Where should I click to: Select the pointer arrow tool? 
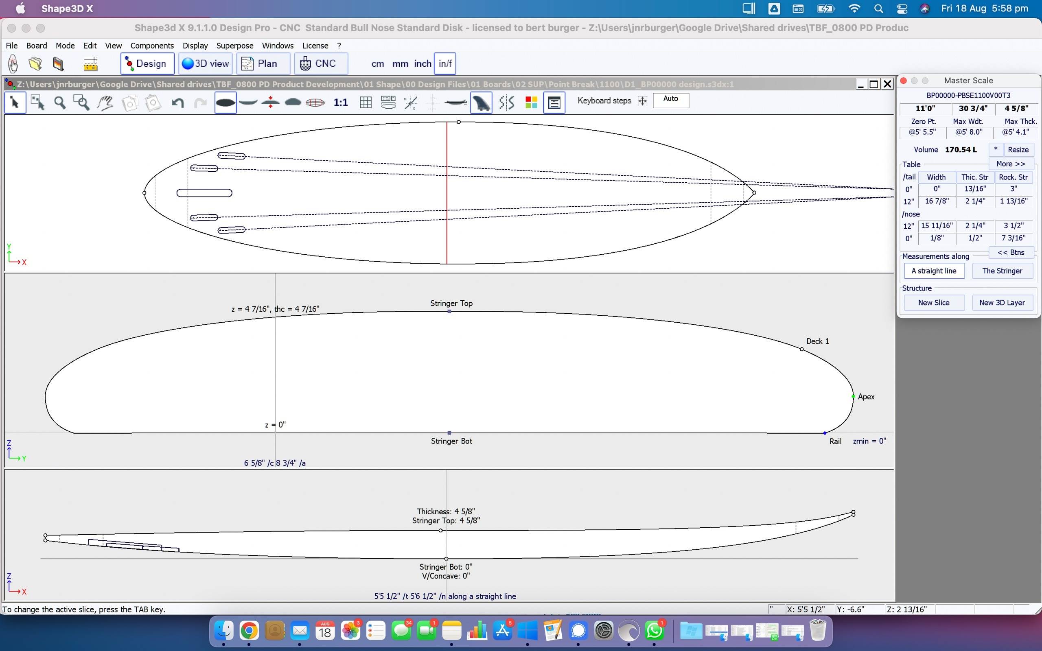15,103
